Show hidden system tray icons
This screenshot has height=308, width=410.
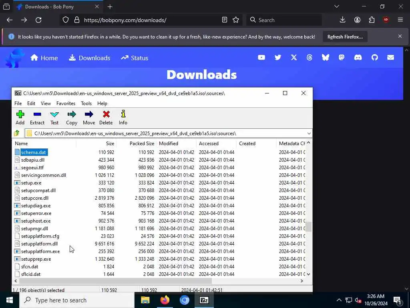pos(339,300)
